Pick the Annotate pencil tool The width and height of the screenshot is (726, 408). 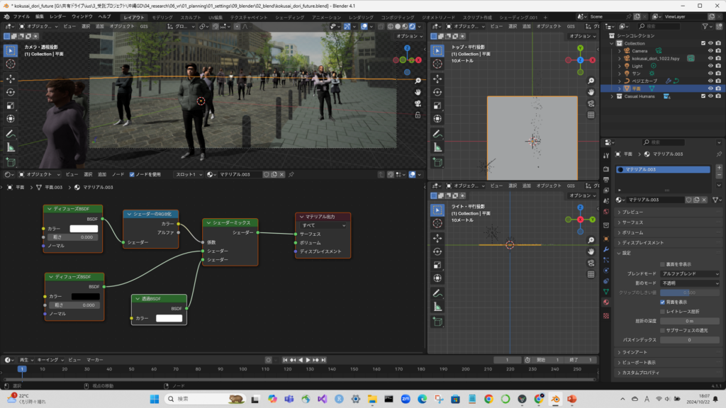tap(11, 133)
